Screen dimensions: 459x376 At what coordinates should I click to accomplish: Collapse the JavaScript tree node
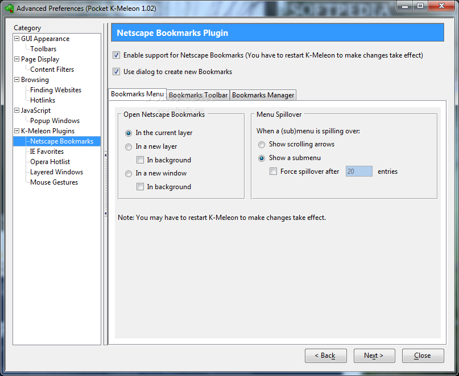(x=17, y=111)
